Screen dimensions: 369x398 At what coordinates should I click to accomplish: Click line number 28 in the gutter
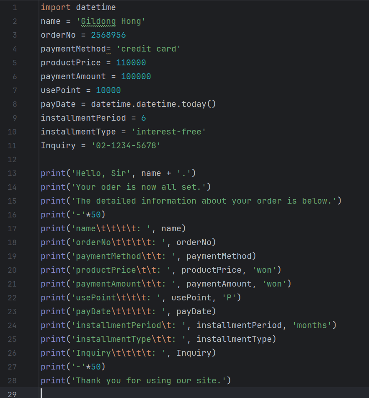coord(12,380)
